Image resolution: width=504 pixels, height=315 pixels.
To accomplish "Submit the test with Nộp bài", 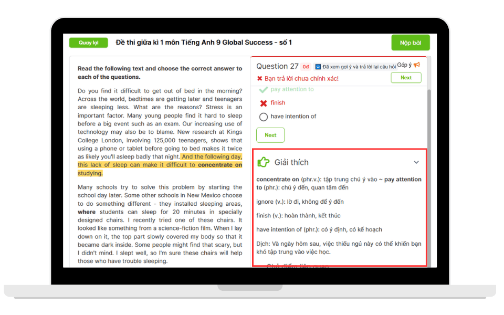I will click(x=411, y=43).
